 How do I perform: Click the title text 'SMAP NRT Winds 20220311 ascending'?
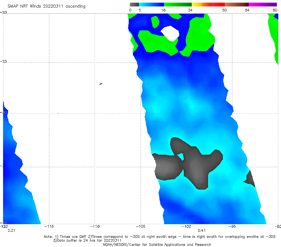tap(46, 6)
